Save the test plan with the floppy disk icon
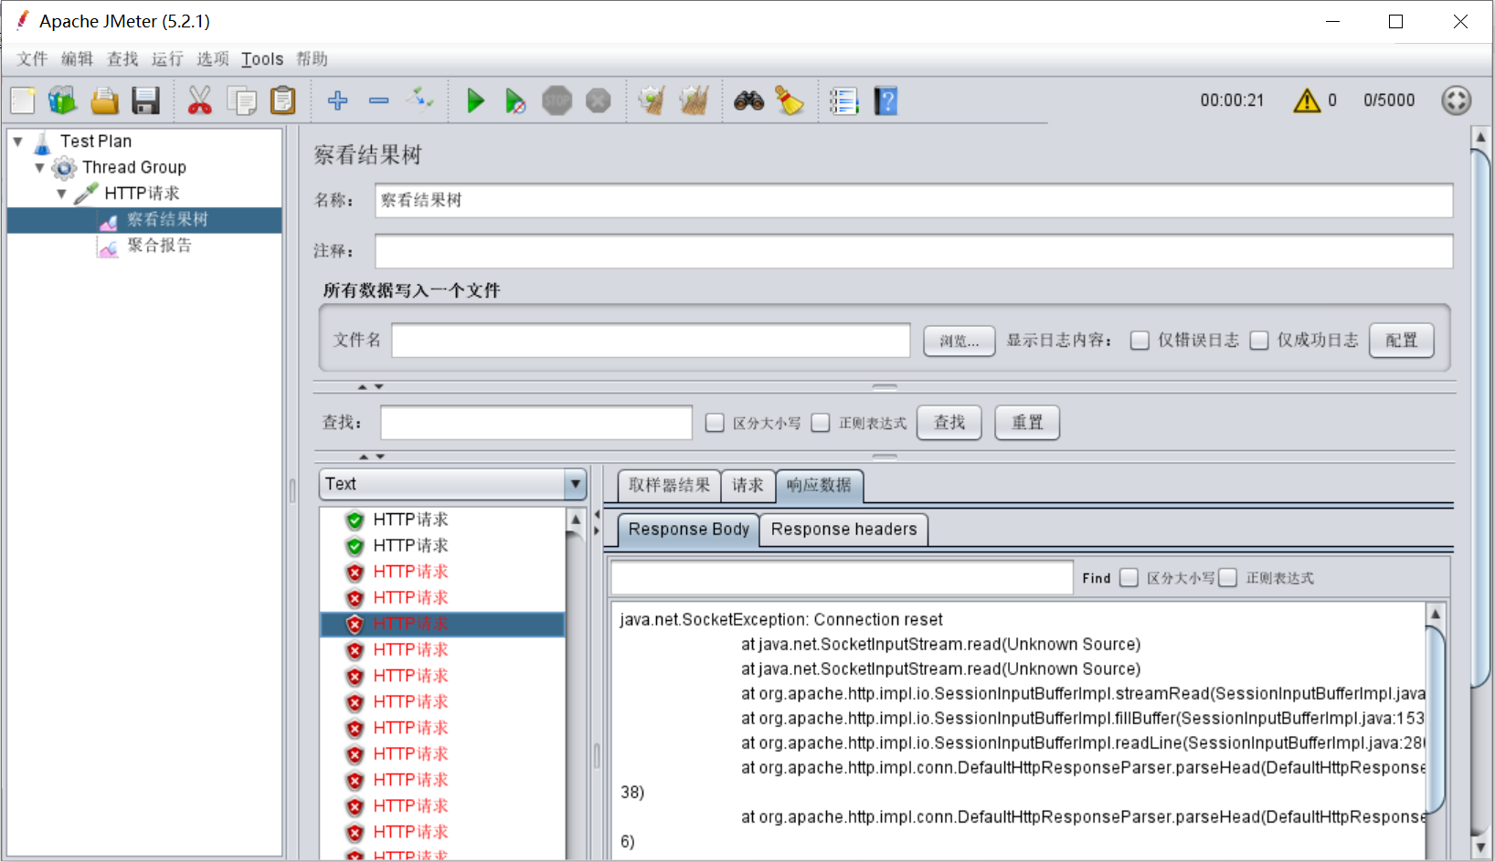The image size is (1495, 862). (145, 100)
